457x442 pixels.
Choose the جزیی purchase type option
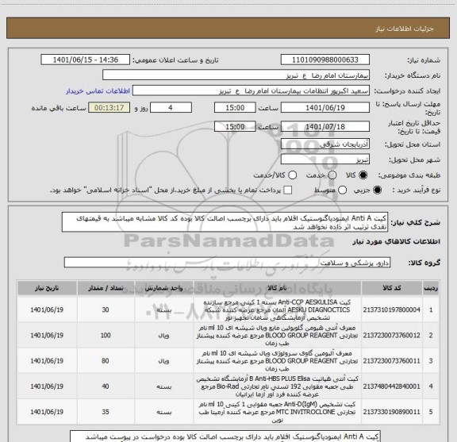(378, 190)
